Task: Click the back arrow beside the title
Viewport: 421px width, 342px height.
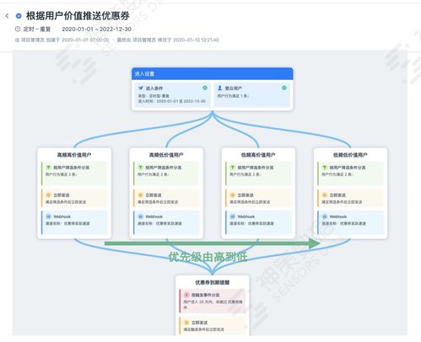Action: tap(7, 16)
